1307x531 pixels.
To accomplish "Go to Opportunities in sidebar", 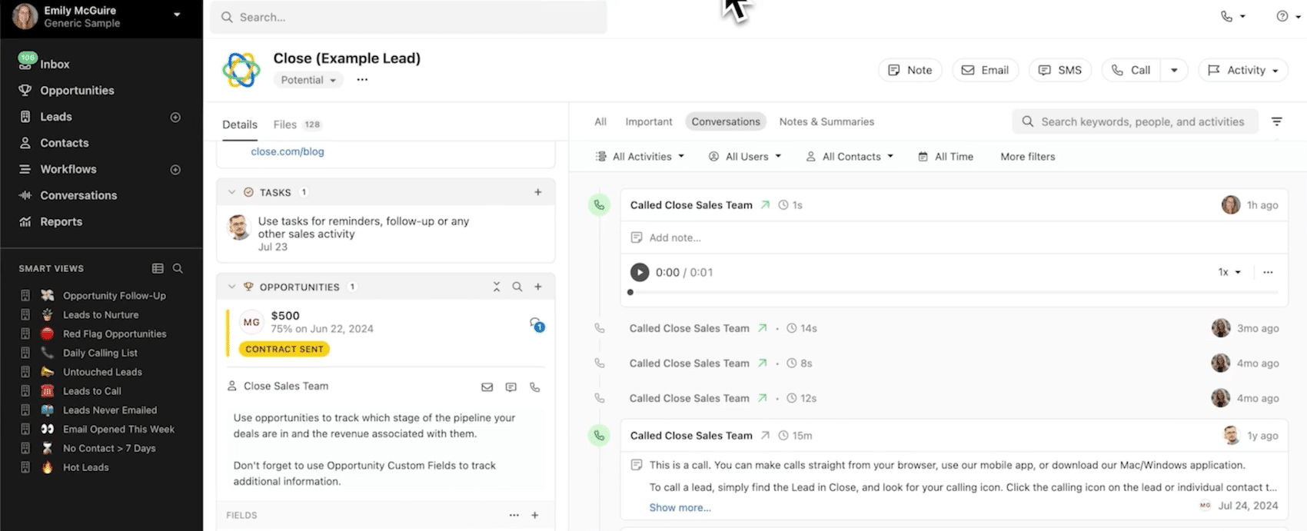I will point(77,91).
